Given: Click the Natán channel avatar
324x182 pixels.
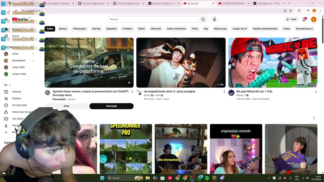Looking at the screenshot, I should [x=139, y=92].
